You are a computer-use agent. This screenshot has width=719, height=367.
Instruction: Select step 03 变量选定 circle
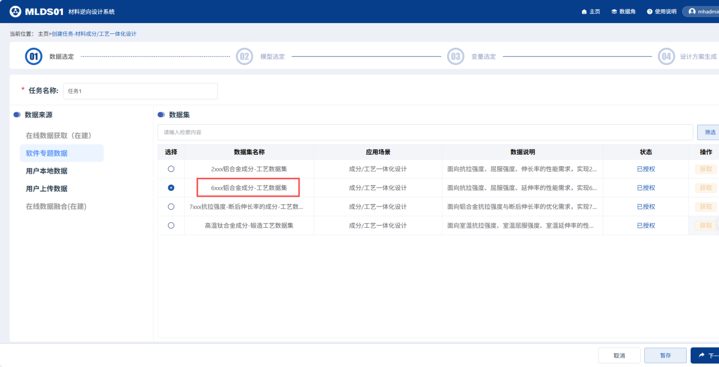(x=456, y=56)
